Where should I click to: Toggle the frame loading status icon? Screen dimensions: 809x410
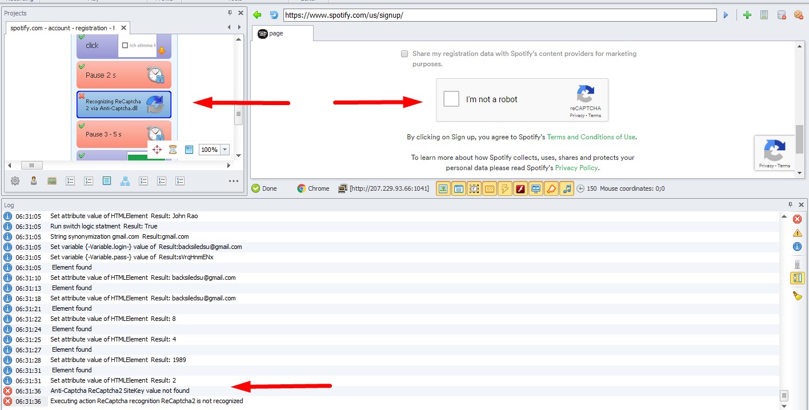pos(474,188)
